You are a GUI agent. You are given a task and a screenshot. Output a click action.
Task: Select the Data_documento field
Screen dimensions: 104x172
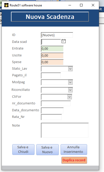coord(52,110)
